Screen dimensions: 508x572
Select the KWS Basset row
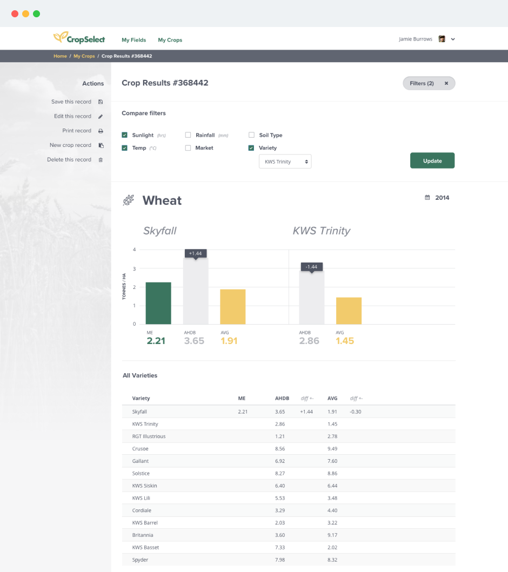pyautogui.click(x=289, y=548)
